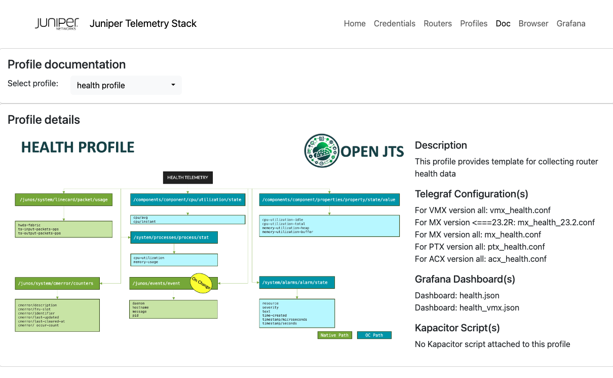Click the green Native Path legend swatch
This screenshot has width=613, height=378.
click(334, 335)
